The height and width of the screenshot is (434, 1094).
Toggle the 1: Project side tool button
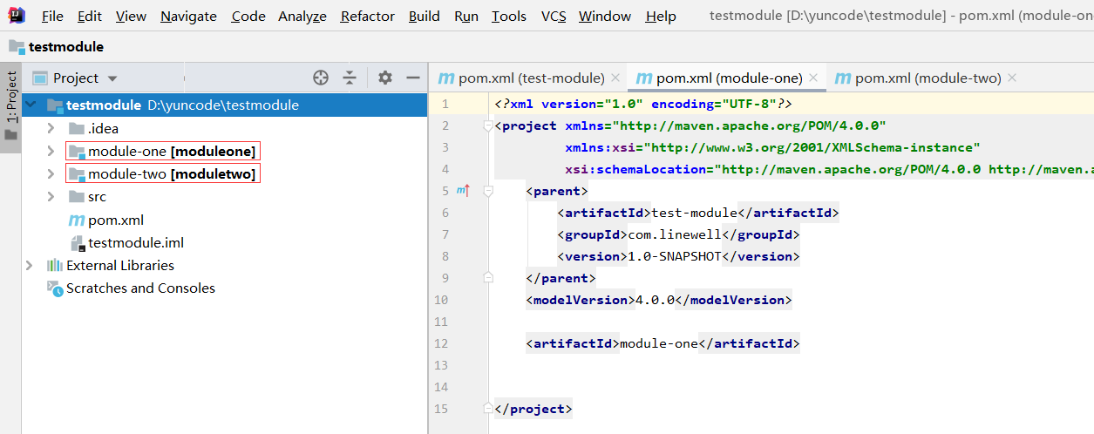tap(11, 98)
